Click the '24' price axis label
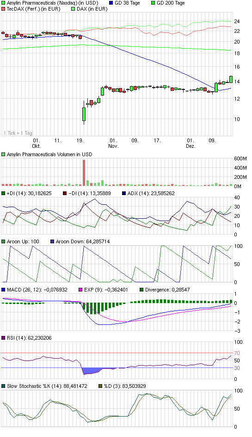 (x=237, y=21)
